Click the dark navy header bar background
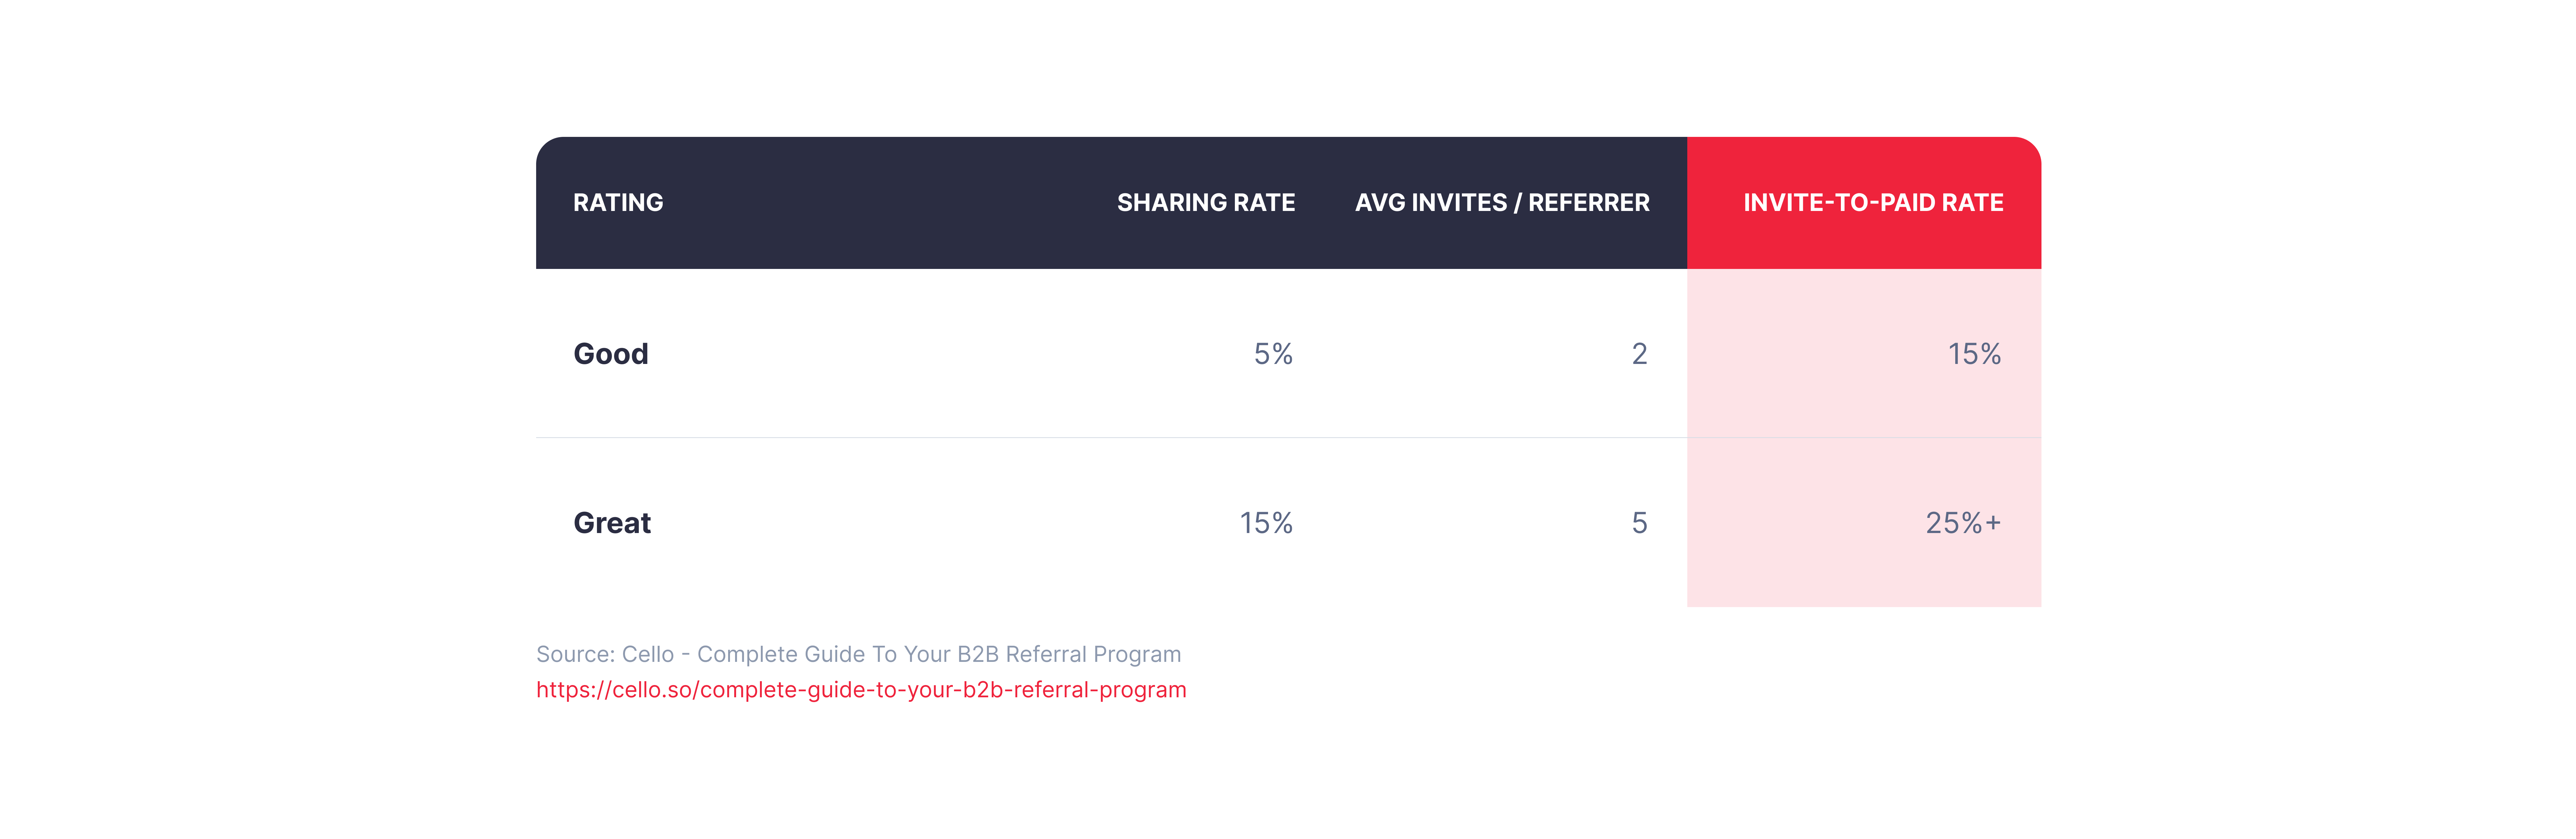 pos(1111,203)
